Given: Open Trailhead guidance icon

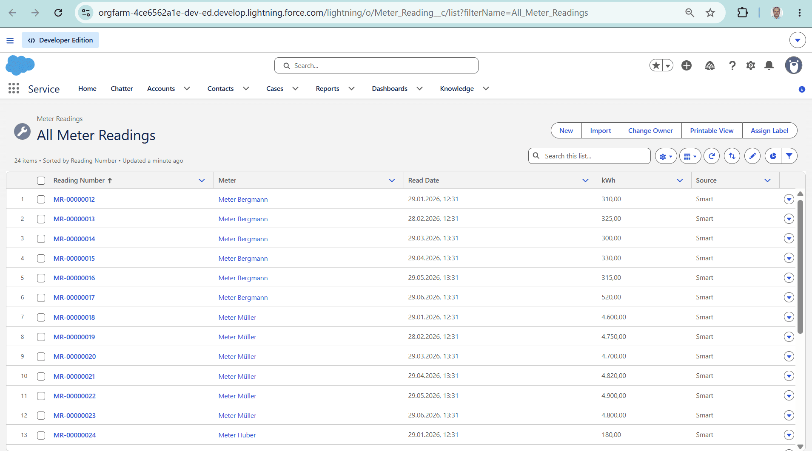Looking at the screenshot, I should [x=710, y=65].
